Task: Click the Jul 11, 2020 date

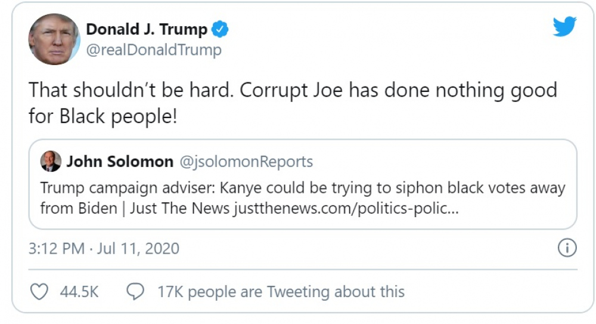Action: (x=138, y=248)
